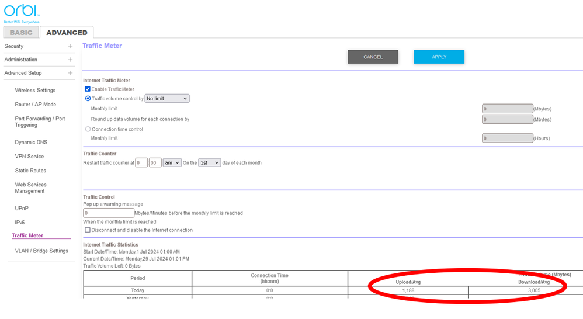583x319 pixels.
Task: Click the Orbi logo
Action: (22, 12)
